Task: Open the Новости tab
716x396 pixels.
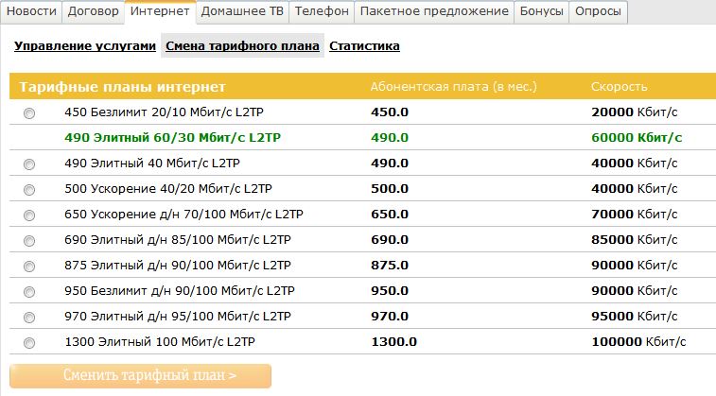Action: pos(31,11)
